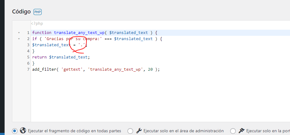Viewport: 290px width, 135px height.
Task: Click the globe icon for run everywhere
Action: [x=23, y=131]
